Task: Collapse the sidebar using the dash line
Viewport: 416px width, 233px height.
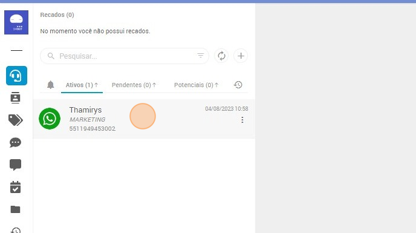Action: coord(16,50)
